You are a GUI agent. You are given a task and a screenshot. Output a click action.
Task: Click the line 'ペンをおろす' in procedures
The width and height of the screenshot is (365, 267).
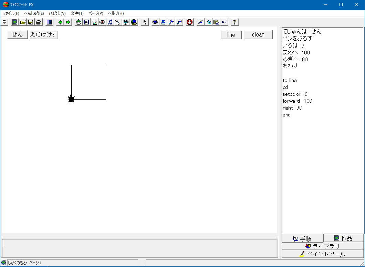pyautogui.click(x=297, y=39)
